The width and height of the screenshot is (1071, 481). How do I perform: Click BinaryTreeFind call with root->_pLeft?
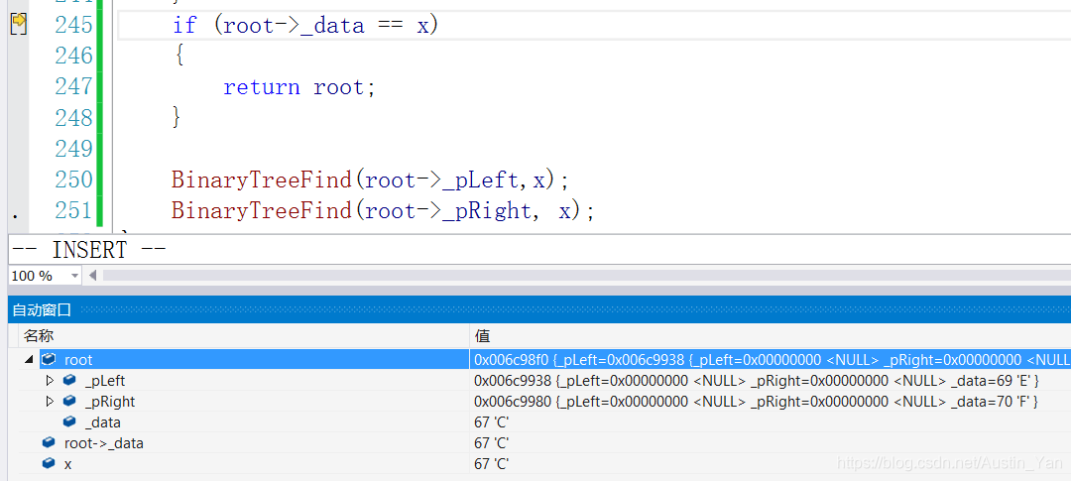coord(370,180)
